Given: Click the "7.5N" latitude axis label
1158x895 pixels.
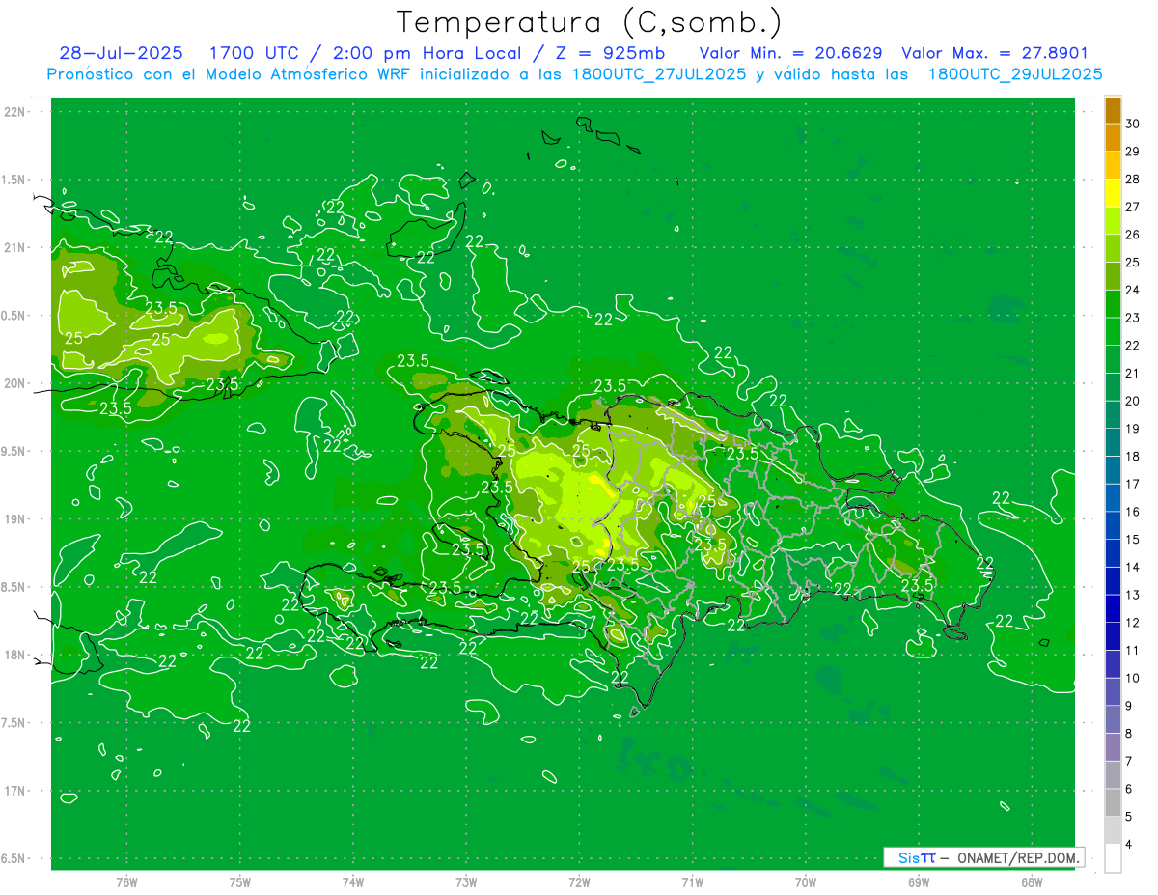Looking at the screenshot, I should (14, 723).
